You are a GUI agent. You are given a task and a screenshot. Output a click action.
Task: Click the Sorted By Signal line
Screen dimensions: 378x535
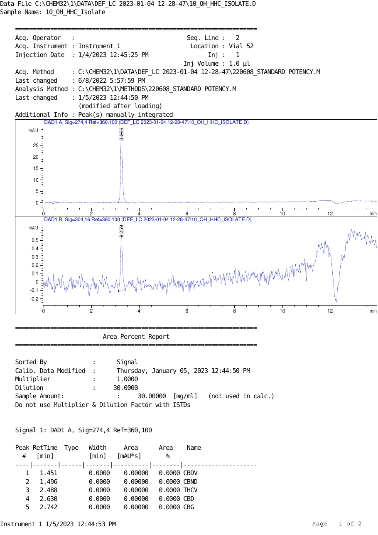76,362
